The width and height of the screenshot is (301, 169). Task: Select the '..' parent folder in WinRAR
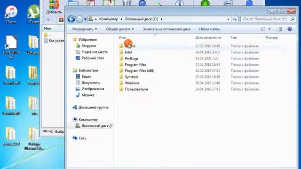pyautogui.click(x=48, y=35)
